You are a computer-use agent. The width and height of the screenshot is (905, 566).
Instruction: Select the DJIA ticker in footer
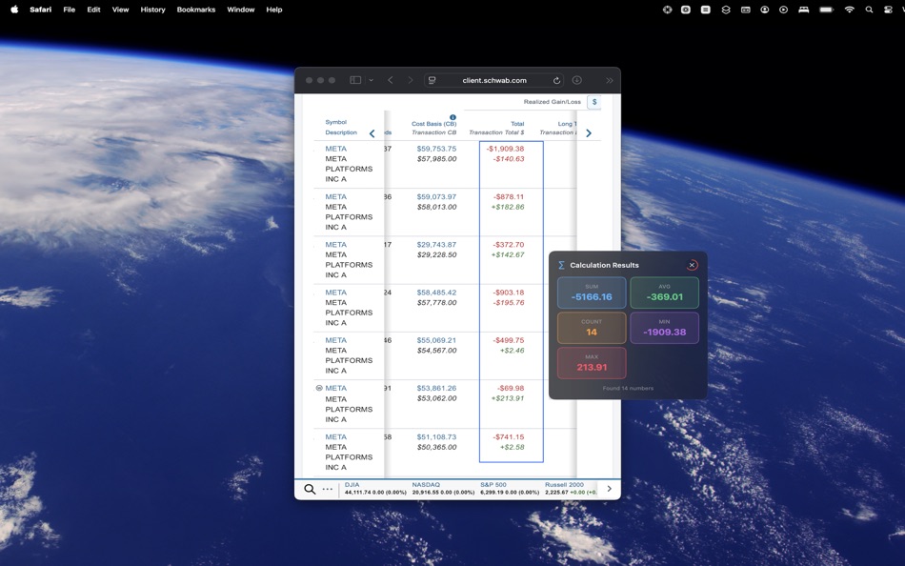[375, 489]
